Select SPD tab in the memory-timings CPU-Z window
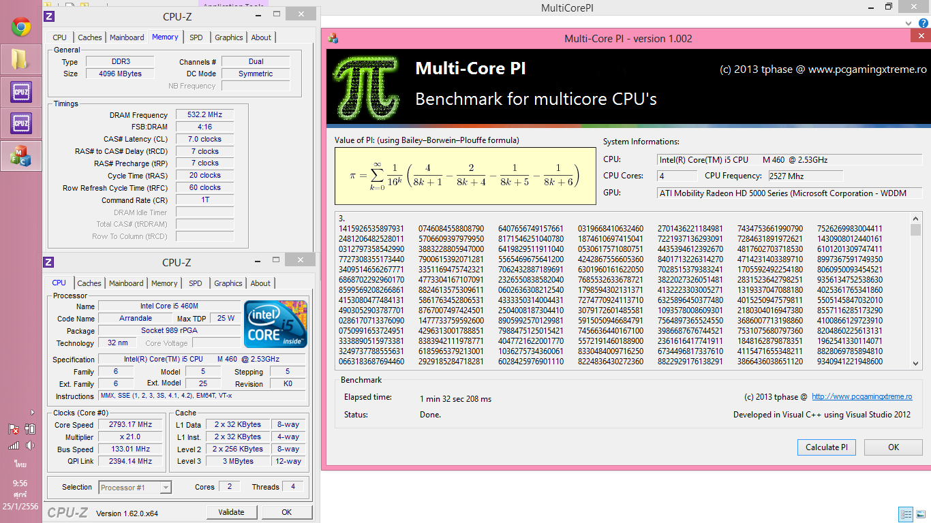931x523 pixels. 196,37
